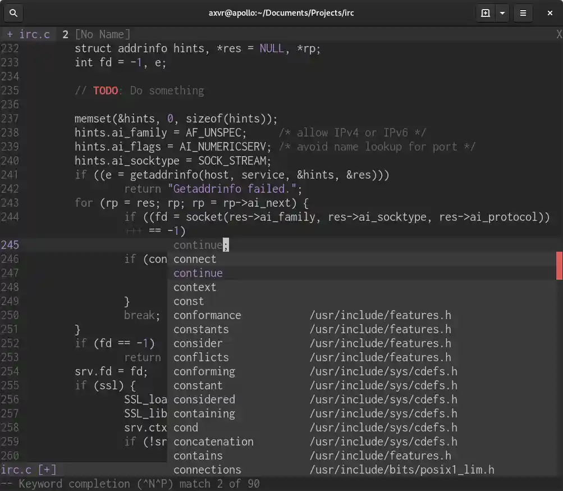Pick 'const' in the keyword completion list

189,301
